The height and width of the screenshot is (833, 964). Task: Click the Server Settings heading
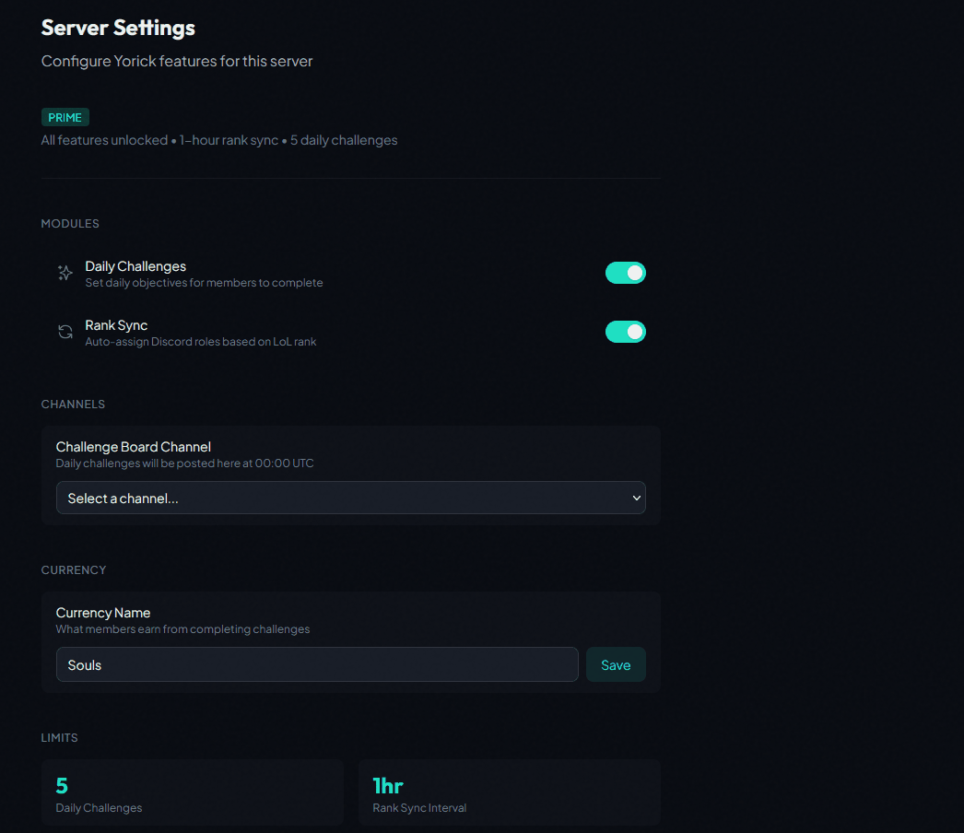(118, 28)
